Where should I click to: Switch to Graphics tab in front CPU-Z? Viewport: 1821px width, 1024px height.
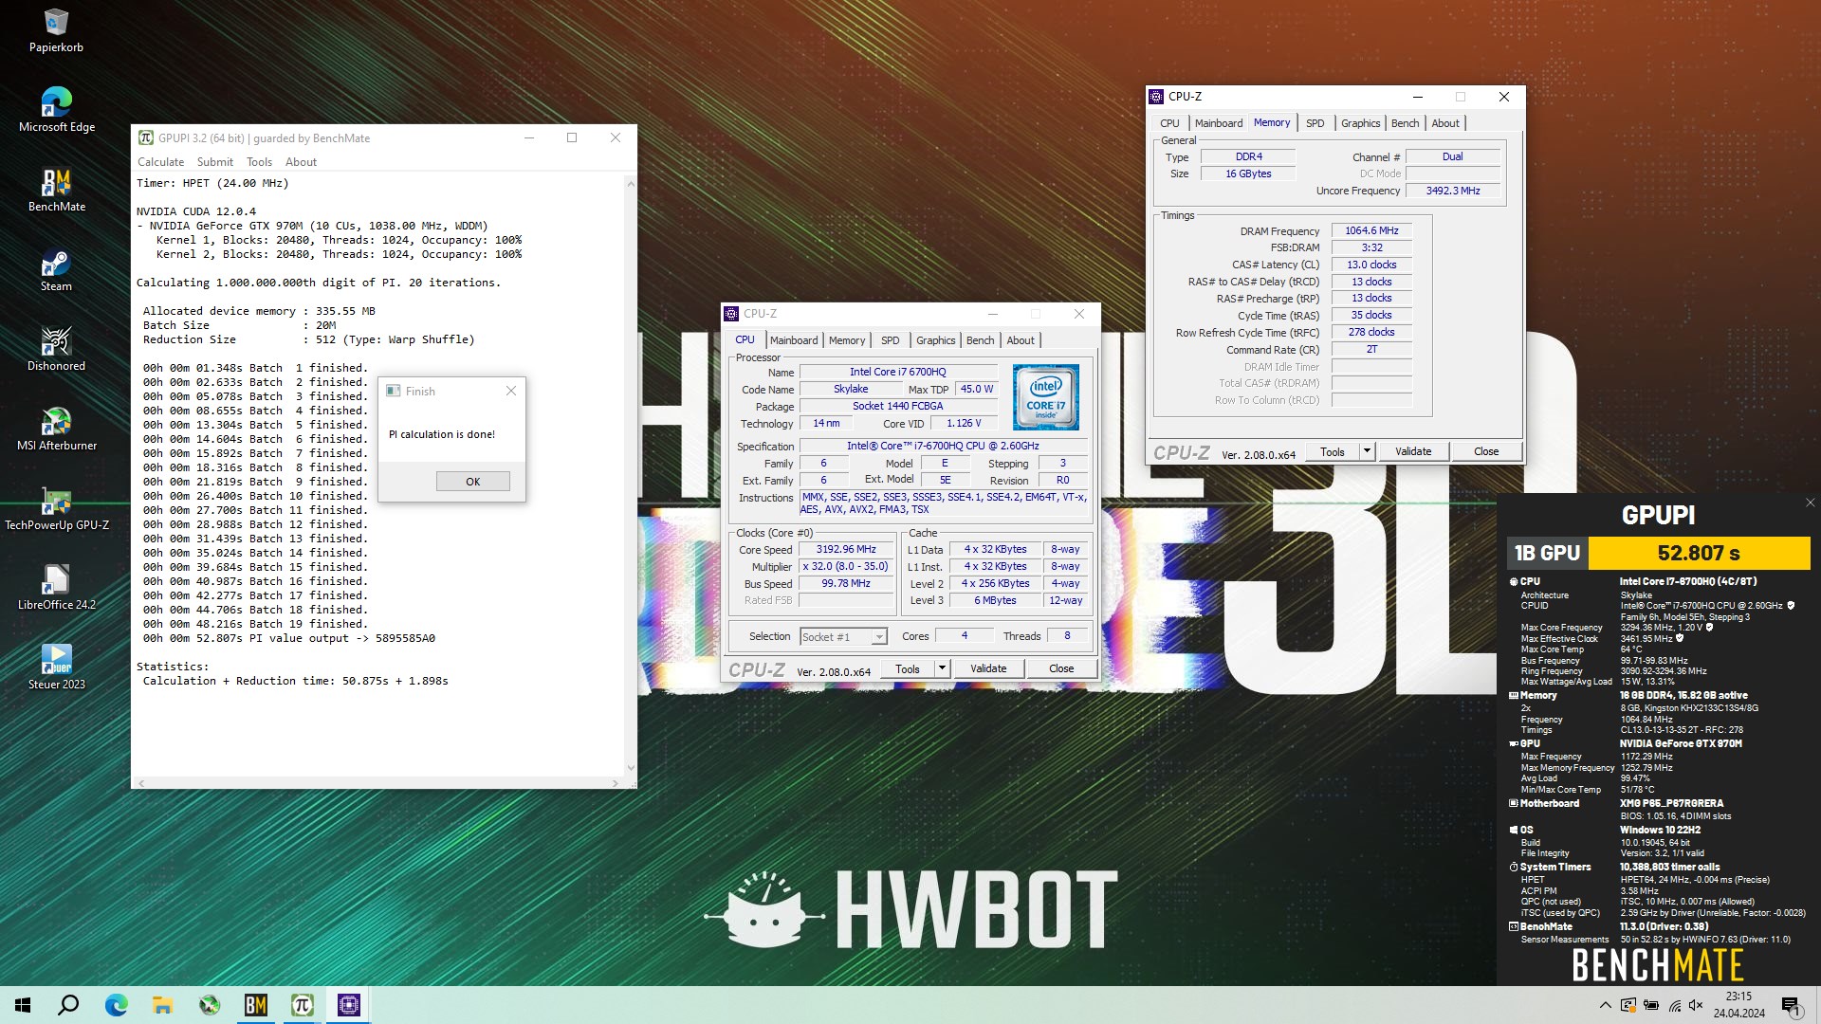click(x=935, y=340)
